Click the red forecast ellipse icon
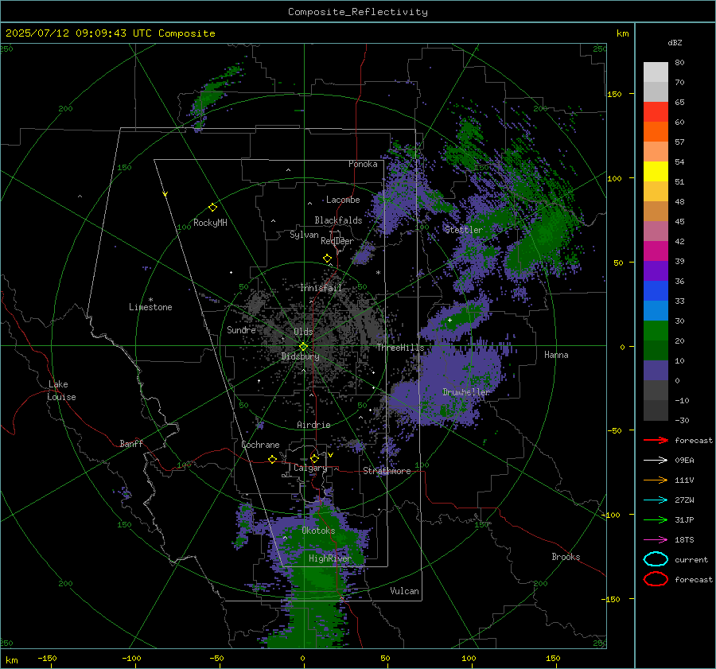 click(x=656, y=579)
